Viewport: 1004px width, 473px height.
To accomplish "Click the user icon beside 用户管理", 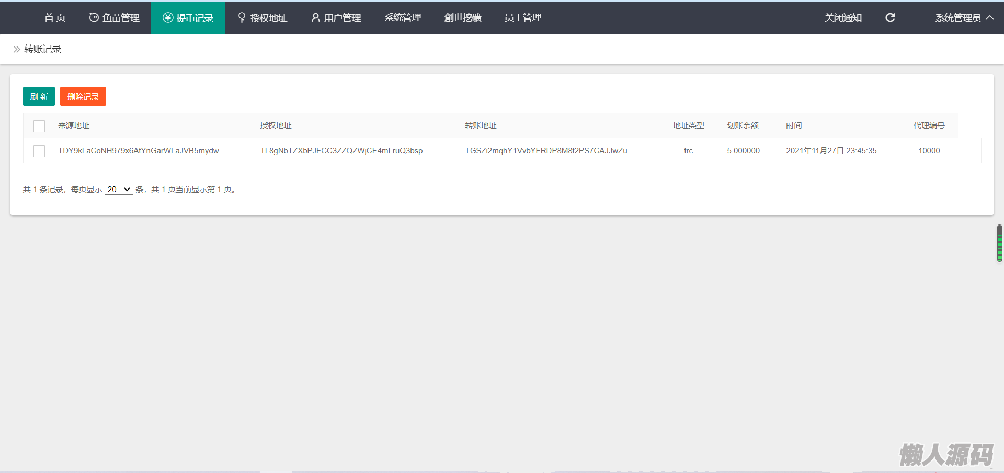I will 315,18.
